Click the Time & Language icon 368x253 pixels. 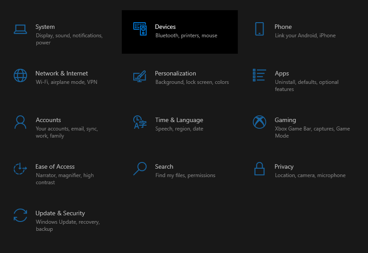pyautogui.click(x=140, y=122)
